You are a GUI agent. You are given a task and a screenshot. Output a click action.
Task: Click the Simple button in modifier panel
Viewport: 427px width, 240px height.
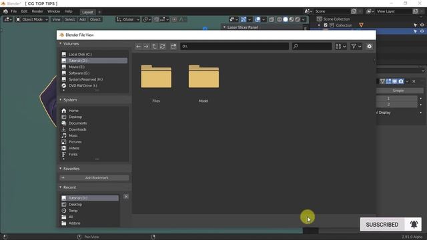[398, 91]
